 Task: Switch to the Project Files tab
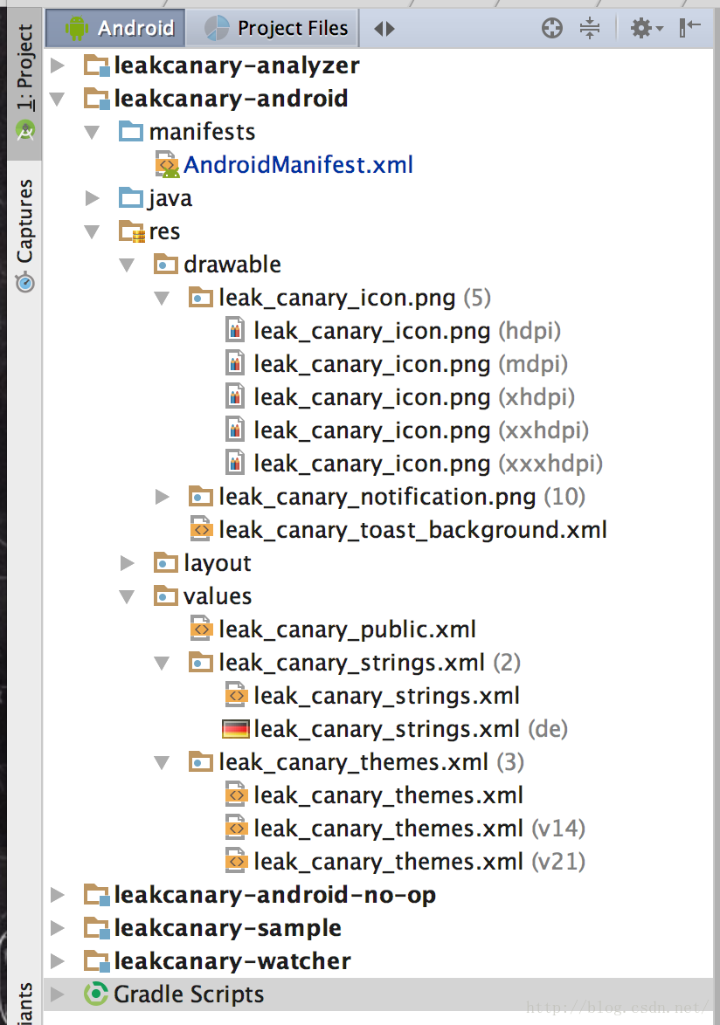(x=278, y=29)
